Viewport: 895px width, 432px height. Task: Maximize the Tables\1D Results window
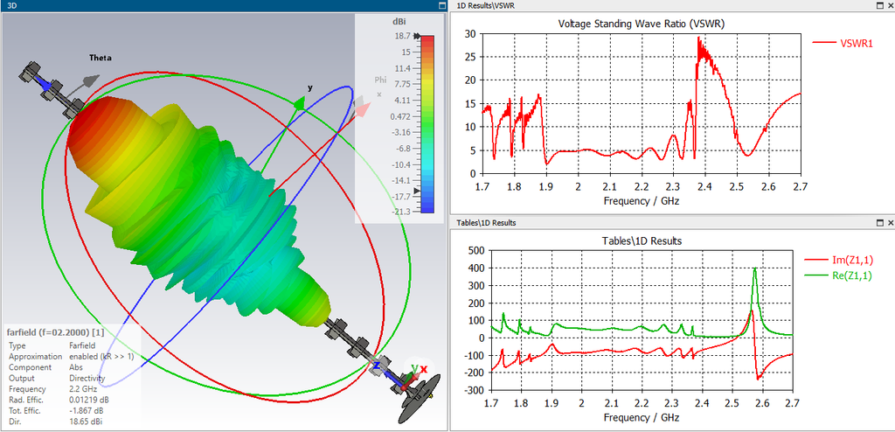point(879,222)
